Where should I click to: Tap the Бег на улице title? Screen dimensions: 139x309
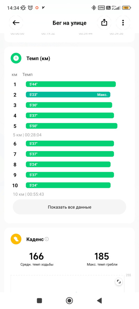point(69,23)
